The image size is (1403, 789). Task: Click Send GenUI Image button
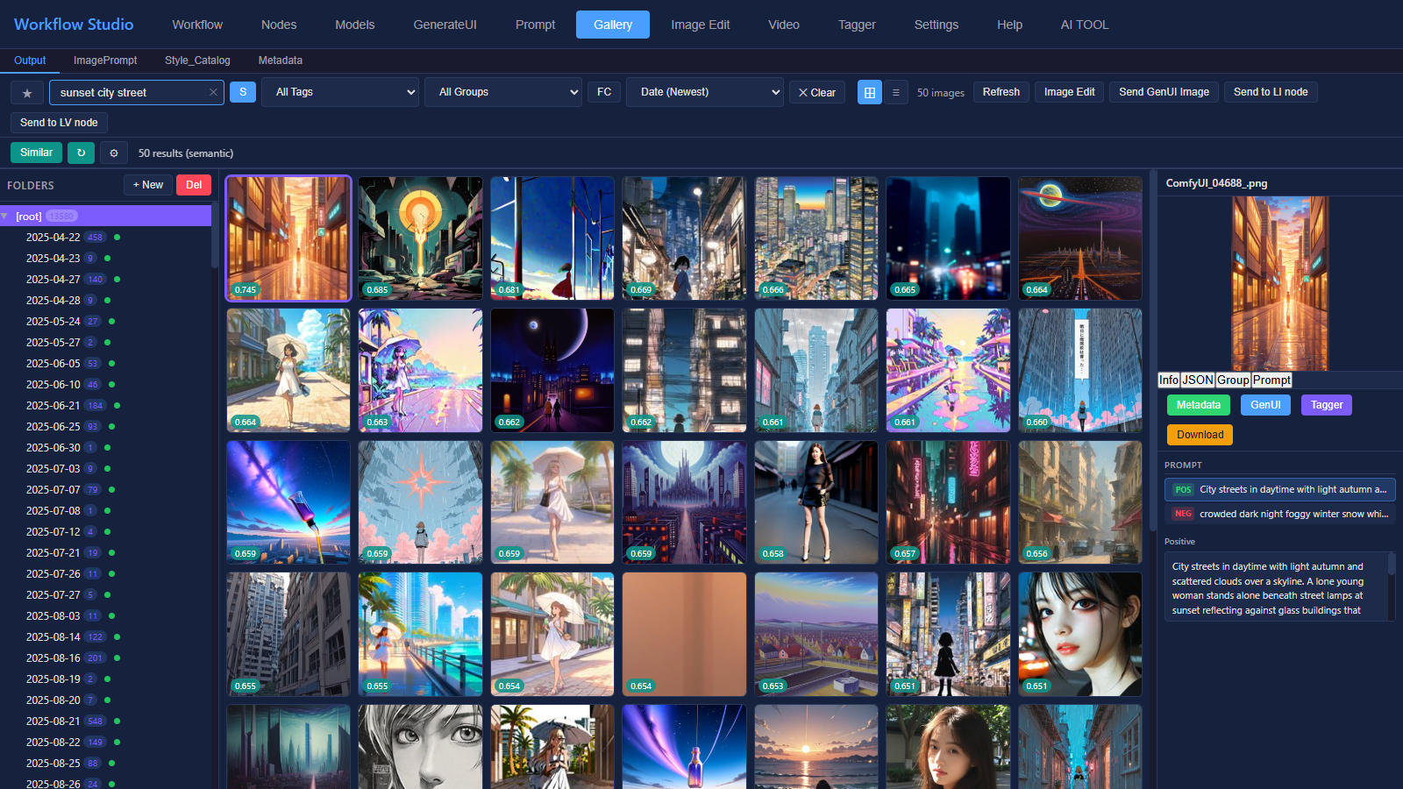(x=1164, y=92)
